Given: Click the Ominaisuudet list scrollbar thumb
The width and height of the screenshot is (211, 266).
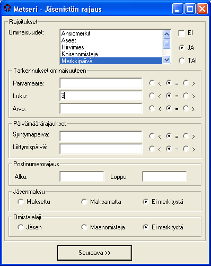Looking at the screenshot, I should 166,44.
